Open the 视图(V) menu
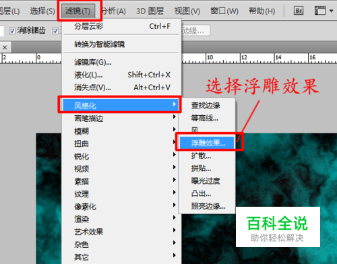The image size is (337, 264). (x=187, y=11)
